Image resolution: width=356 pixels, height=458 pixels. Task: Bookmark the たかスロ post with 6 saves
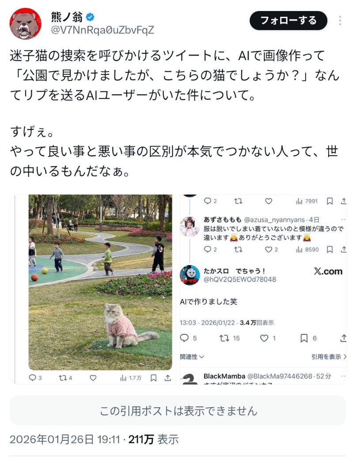tap(304, 338)
